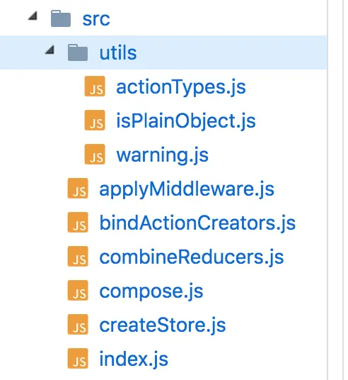The height and width of the screenshot is (380, 348).
Task: Open compose.js file
Action: tap(151, 292)
